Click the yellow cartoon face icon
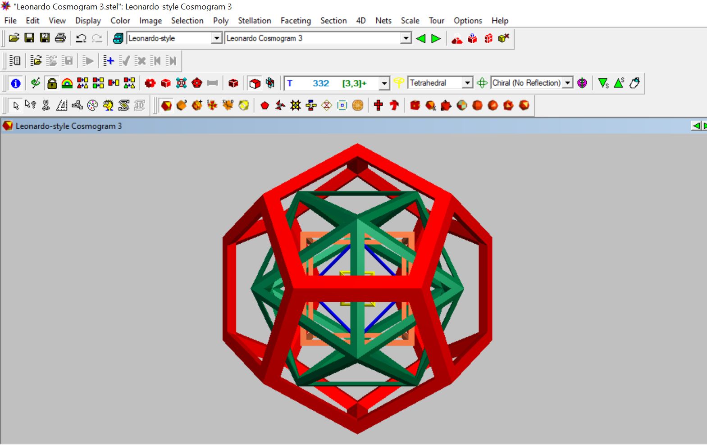Screen dimensions: 707x445 pyautogui.click(x=108, y=105)
